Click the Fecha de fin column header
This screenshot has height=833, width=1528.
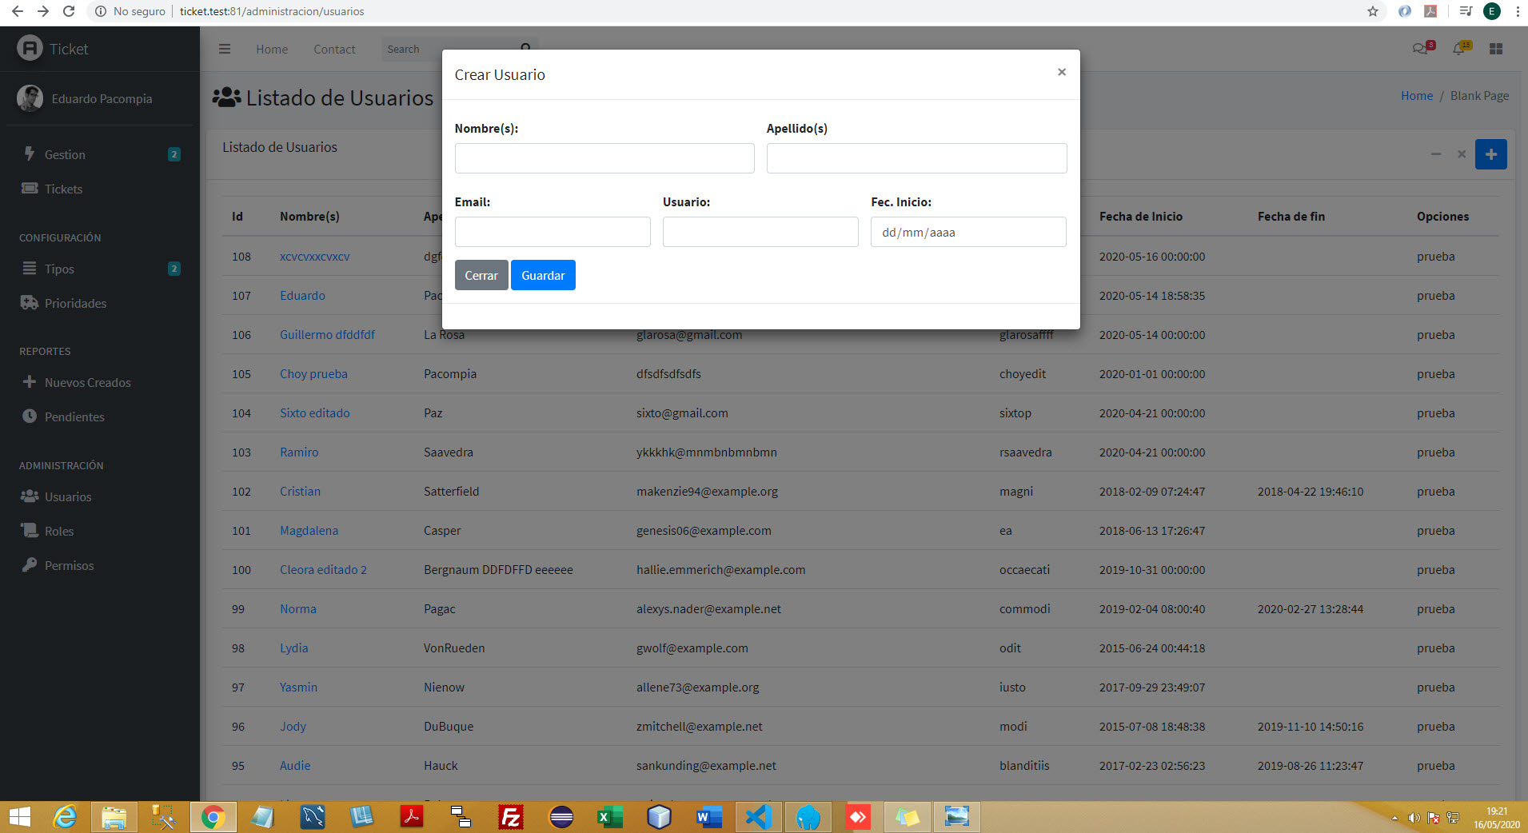(x=1291, y=217)
